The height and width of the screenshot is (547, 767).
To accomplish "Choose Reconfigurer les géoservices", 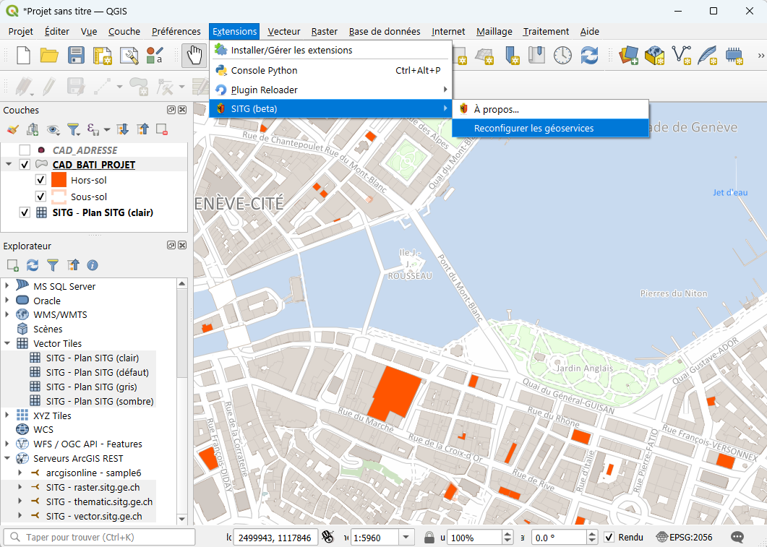I will click(551, 128).
